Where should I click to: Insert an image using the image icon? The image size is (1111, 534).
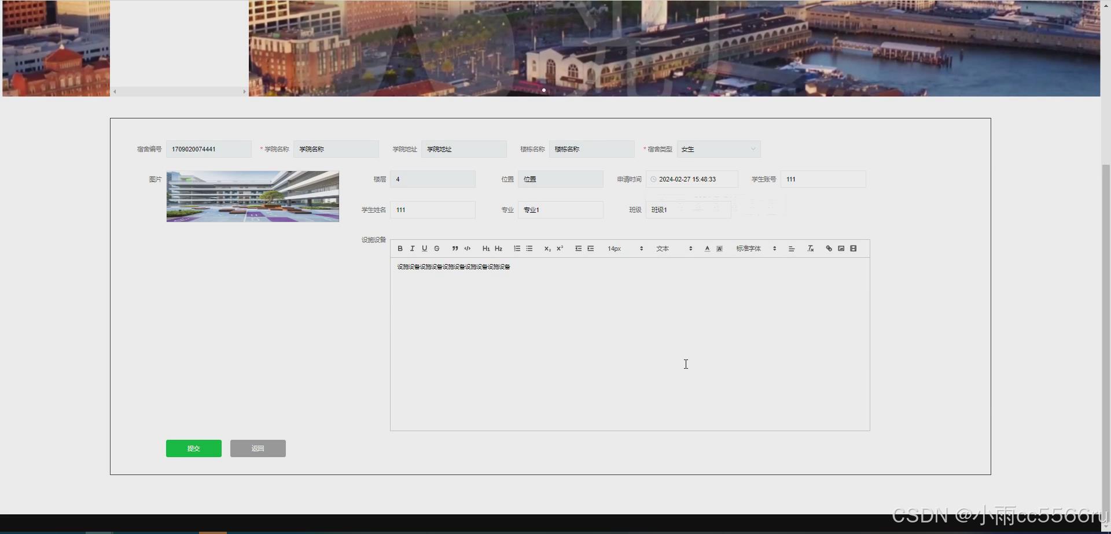click(841, 249)
